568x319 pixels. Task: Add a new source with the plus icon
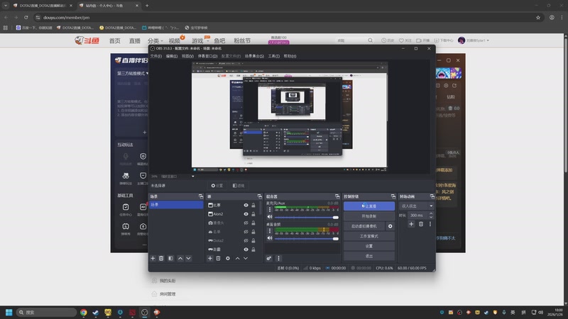209,258
